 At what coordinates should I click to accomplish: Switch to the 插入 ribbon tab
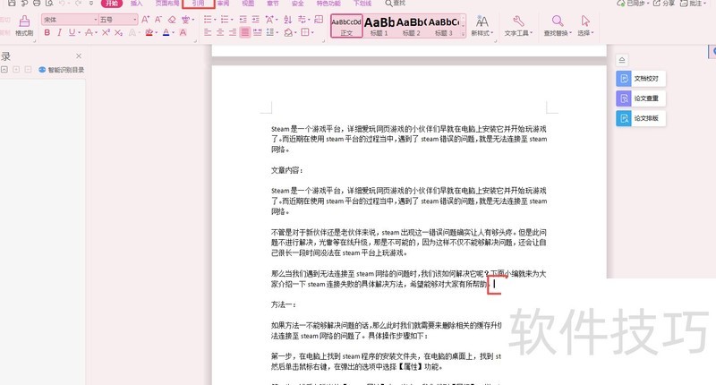pos(136,4)
